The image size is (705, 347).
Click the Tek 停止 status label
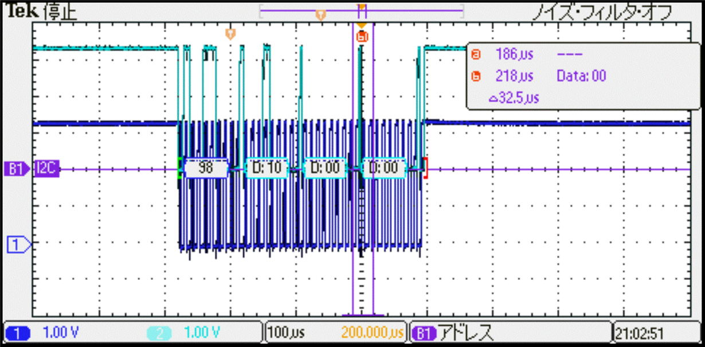tap(41, 12)
